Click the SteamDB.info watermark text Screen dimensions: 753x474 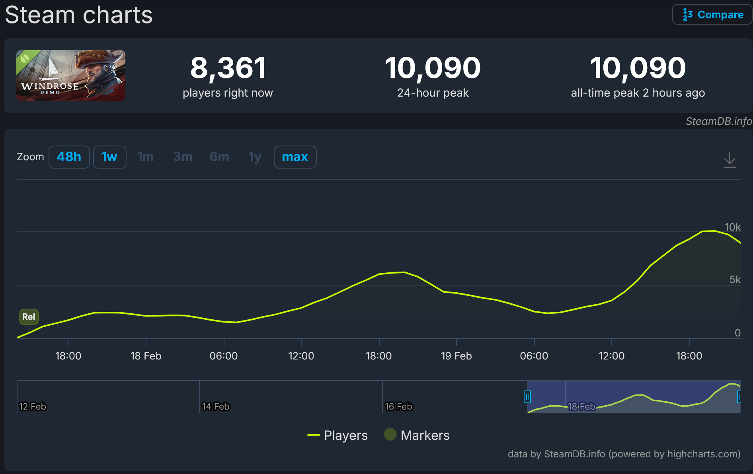[x=718, y=121]
